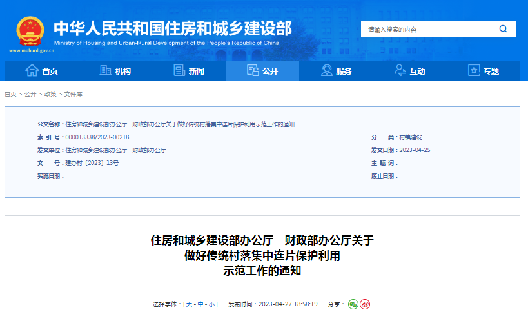Go to the 服务 navigation tab
Image resolution: width=528 pixels, height=330 pixels.
344,71
